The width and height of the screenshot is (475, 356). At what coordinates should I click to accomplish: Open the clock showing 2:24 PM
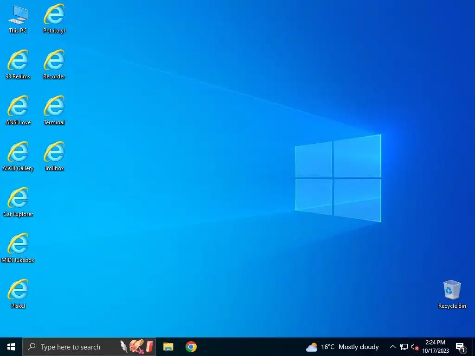[x=436, y=347]
